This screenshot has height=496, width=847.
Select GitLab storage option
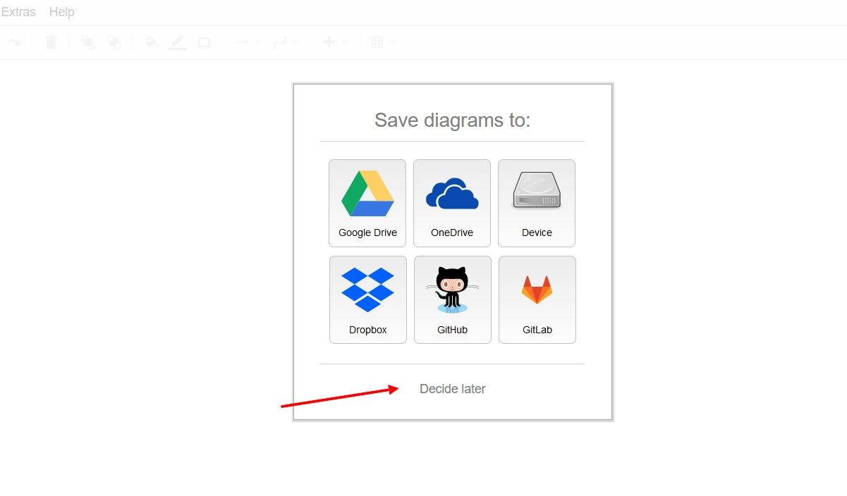tap(537, 299)
